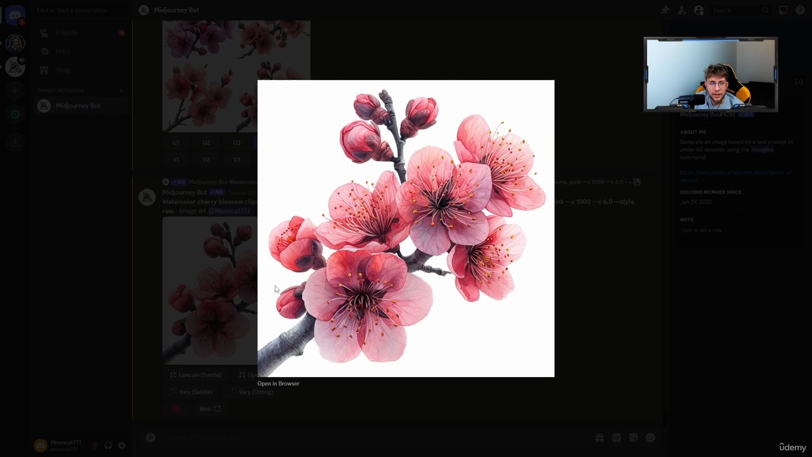
Task: Open the woman-avatar server in sidebar
Action: click(15, 43)
